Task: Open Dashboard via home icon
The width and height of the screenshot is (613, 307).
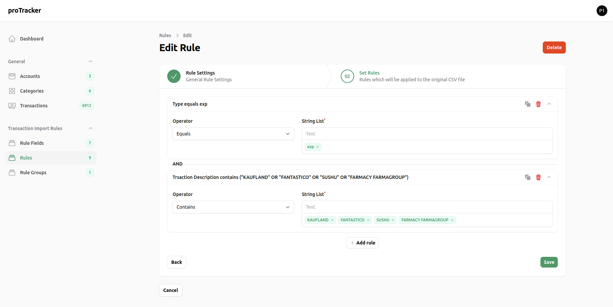Action: coord(12,39)
